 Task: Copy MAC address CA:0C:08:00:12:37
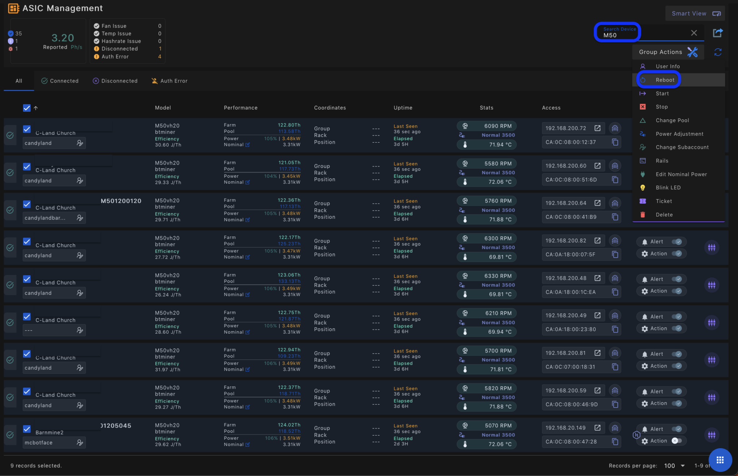click(x=615, y=142)
